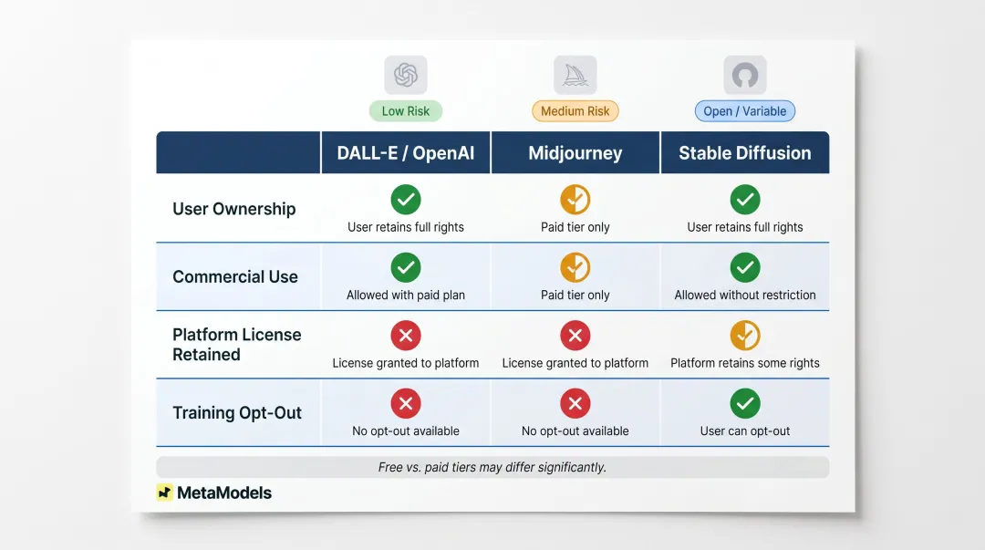Click the 'Medium Risk' orange badge
The height and width of the screenshot is (550, 985).
tap(575, 111)
